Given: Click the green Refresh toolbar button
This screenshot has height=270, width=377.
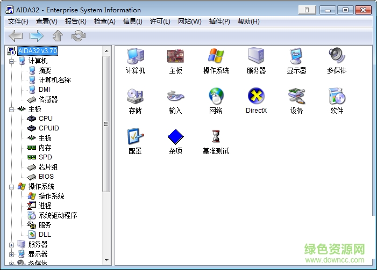Looking at the screenshot, I should pyautogui.click(x=79, y=36).
